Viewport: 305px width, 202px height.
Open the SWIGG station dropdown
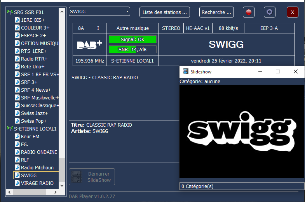tap(99, 12)
